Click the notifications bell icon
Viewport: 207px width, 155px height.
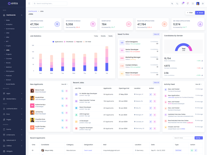click(188, 4)
